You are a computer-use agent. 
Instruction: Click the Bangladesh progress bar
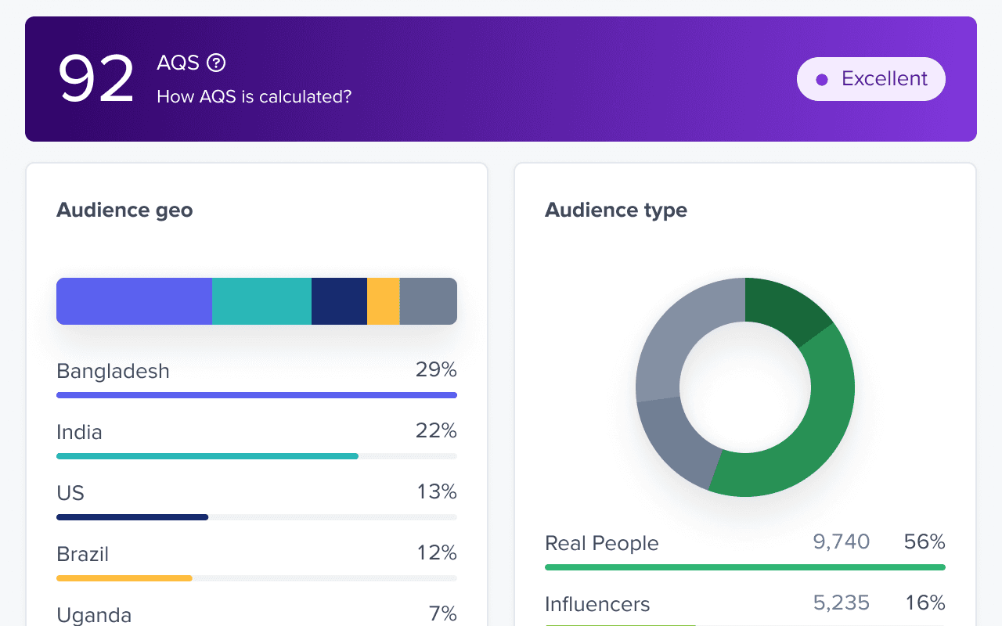coord(257,395)
